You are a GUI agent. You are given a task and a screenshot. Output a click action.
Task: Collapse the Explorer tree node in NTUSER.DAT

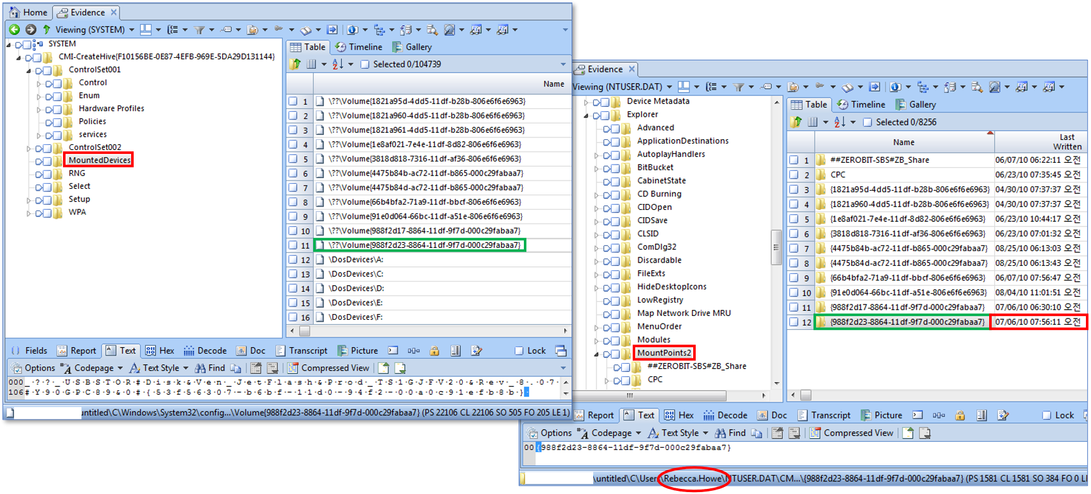586,116
